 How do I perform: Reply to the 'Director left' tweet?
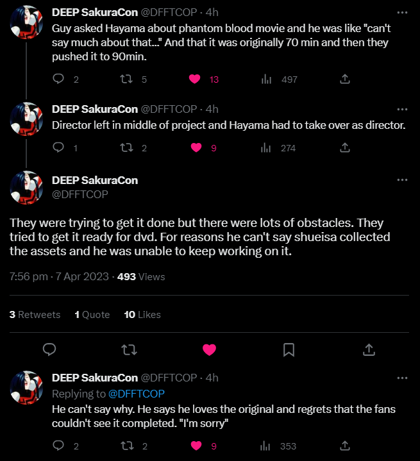click(58, 147)
